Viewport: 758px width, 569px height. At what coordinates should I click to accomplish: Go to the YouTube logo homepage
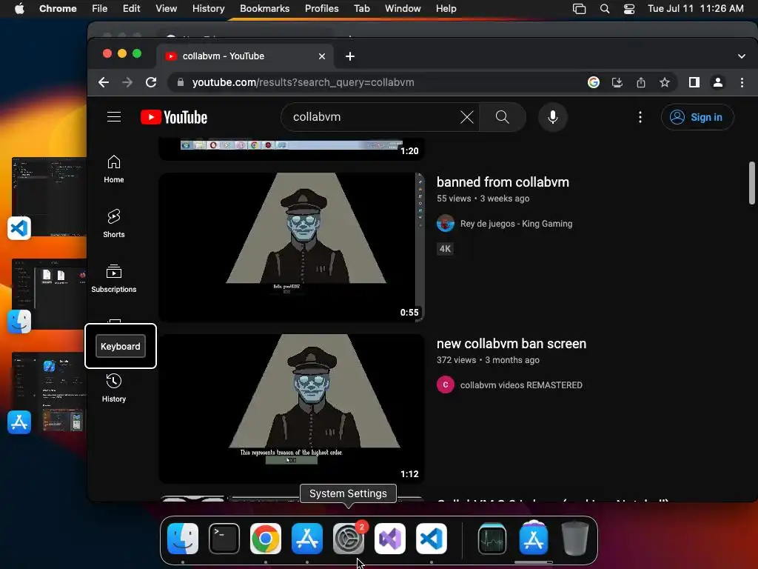(174, 117)
